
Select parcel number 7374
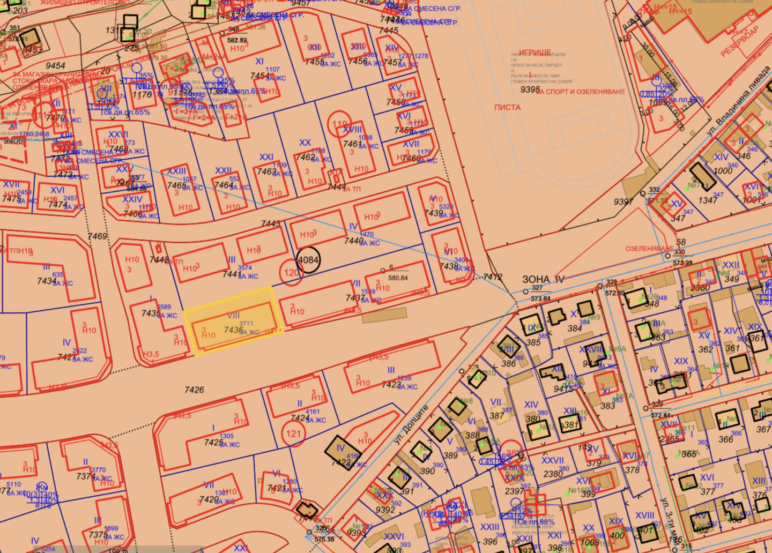pos(86,476)
